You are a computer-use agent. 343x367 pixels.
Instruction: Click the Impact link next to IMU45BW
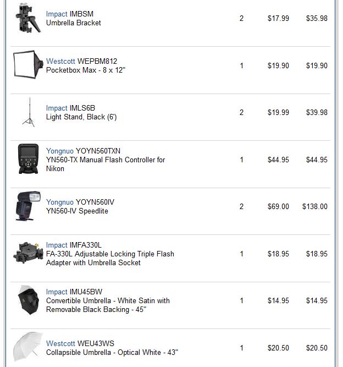click(x=57, y=292)
